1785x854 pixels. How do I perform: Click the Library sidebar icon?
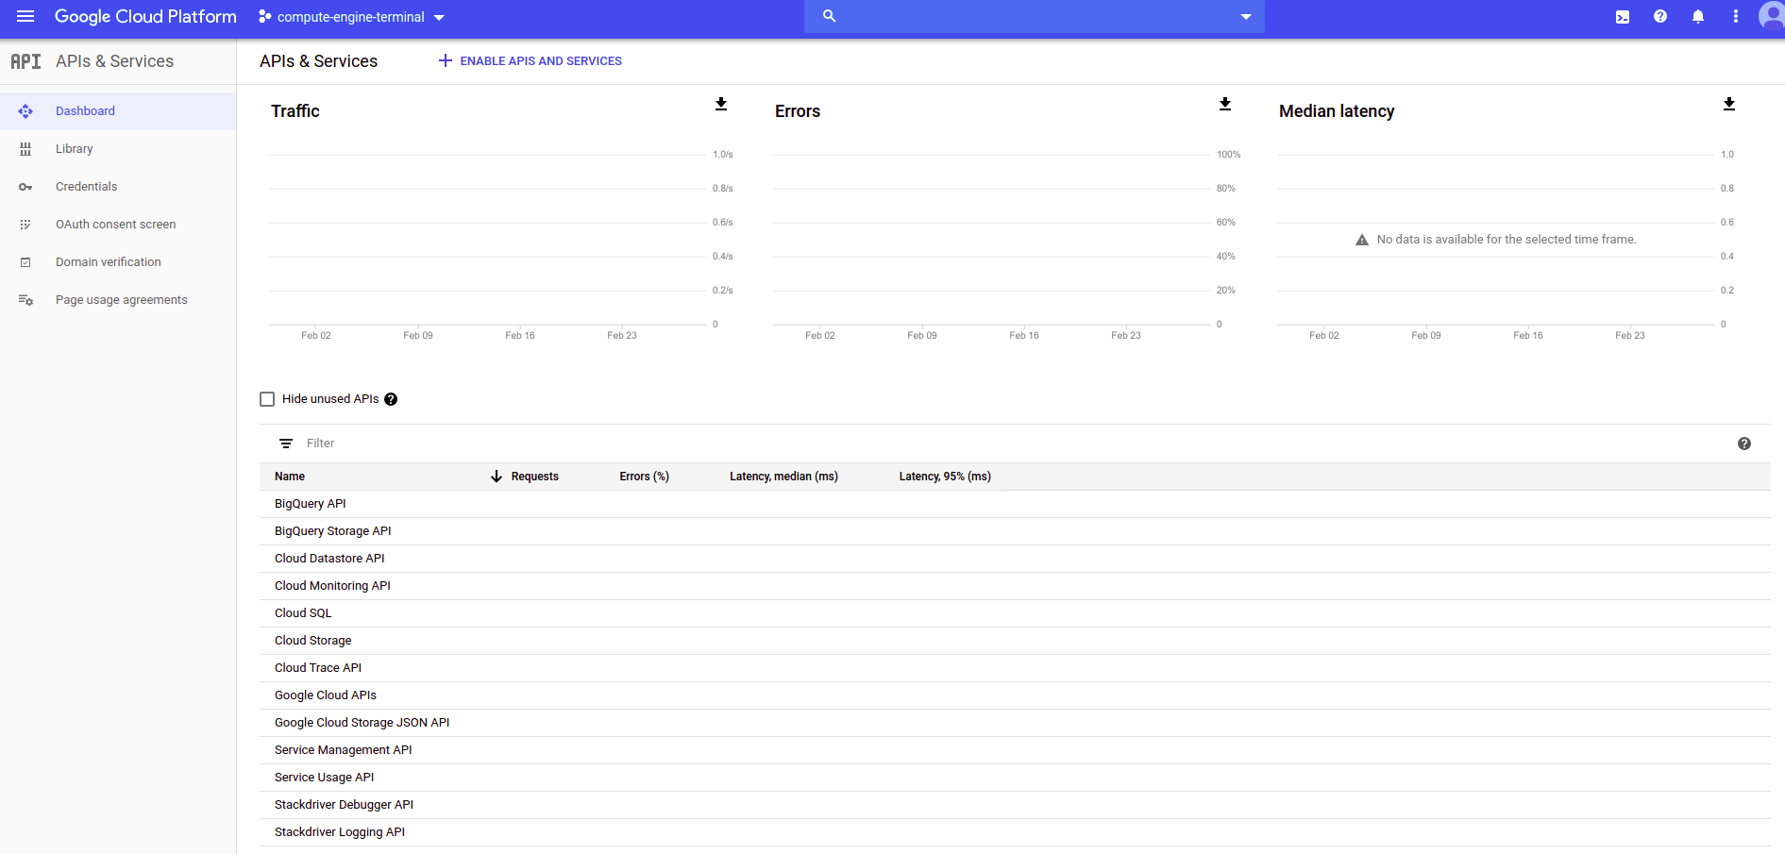click(x=25, y=149)
